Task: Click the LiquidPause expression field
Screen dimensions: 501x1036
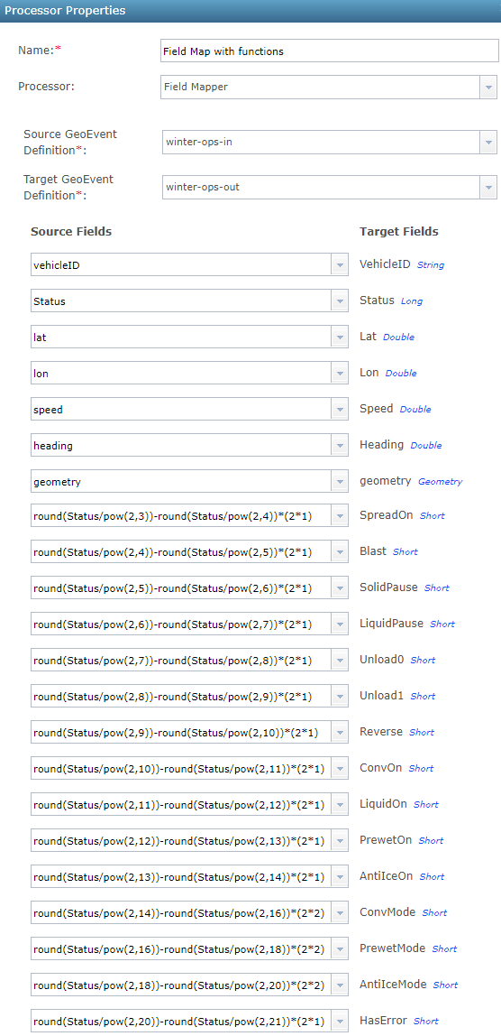Action: [x=181, y=624]
